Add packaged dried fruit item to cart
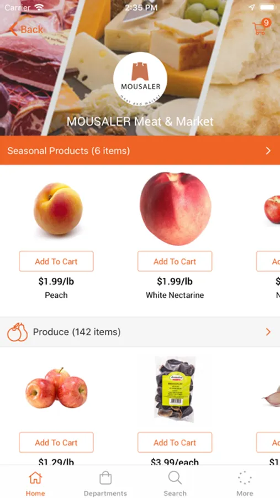The width and height of the screenshot is (280, 498). tap(175, 443)
